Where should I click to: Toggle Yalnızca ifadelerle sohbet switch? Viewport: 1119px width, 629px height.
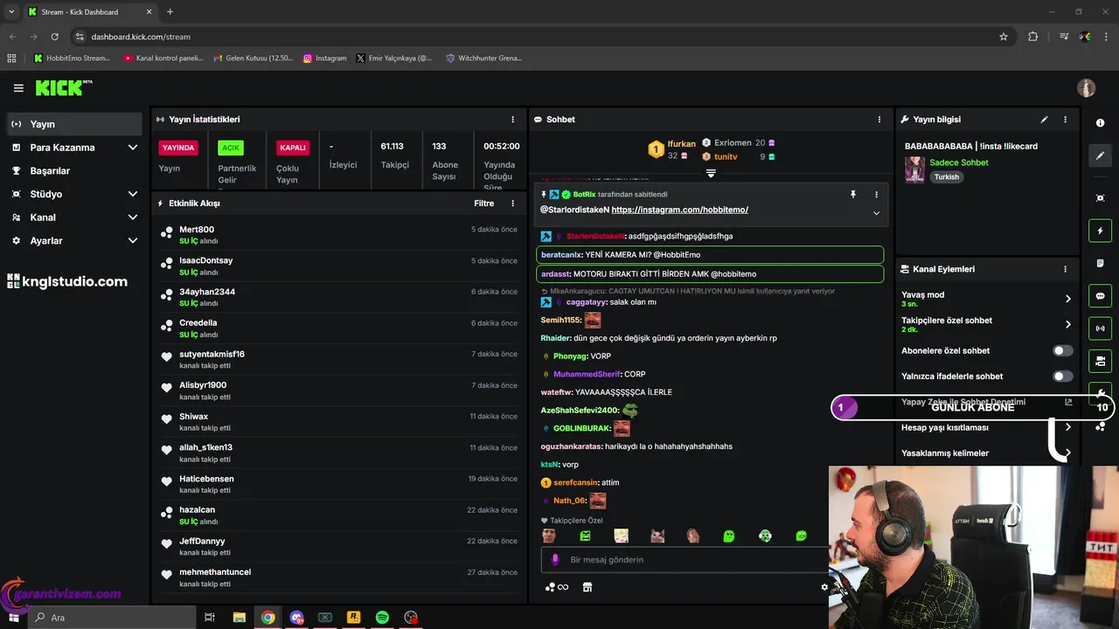coord(1063,377)
